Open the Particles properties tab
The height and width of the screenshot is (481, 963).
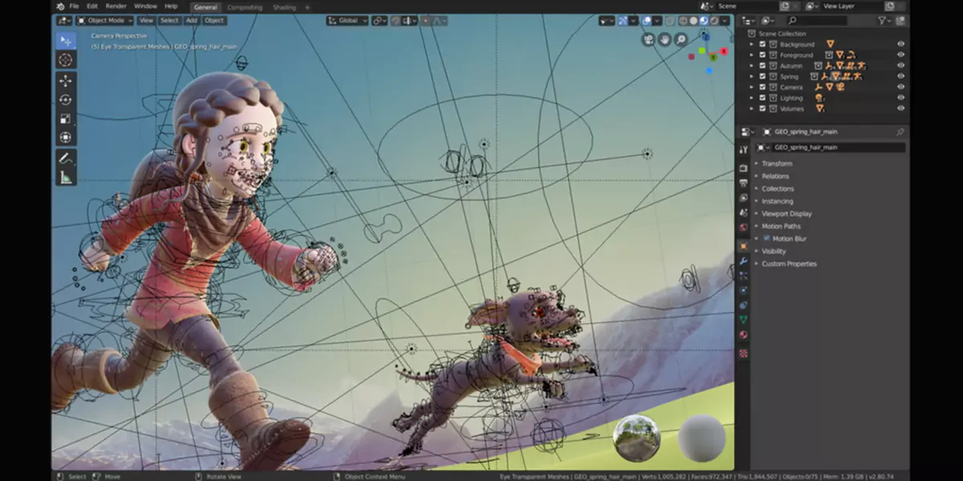[x=743, y=276]
